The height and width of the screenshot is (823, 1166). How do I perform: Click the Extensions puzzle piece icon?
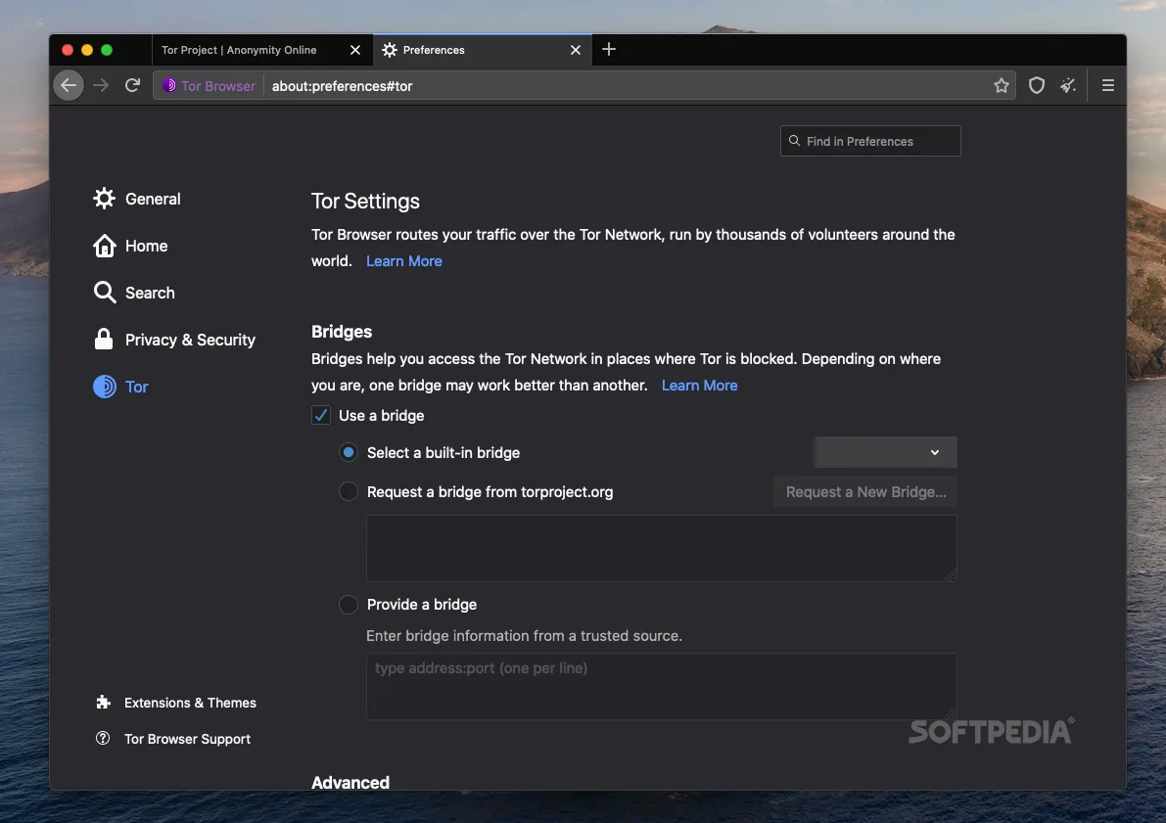[104, 703]
